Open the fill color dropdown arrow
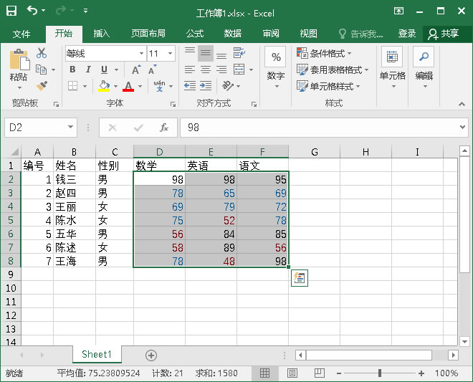 [x=116, y=86]
